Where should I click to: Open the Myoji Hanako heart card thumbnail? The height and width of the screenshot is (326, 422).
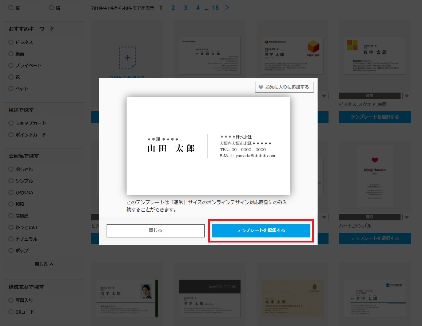tap(375, 177)
